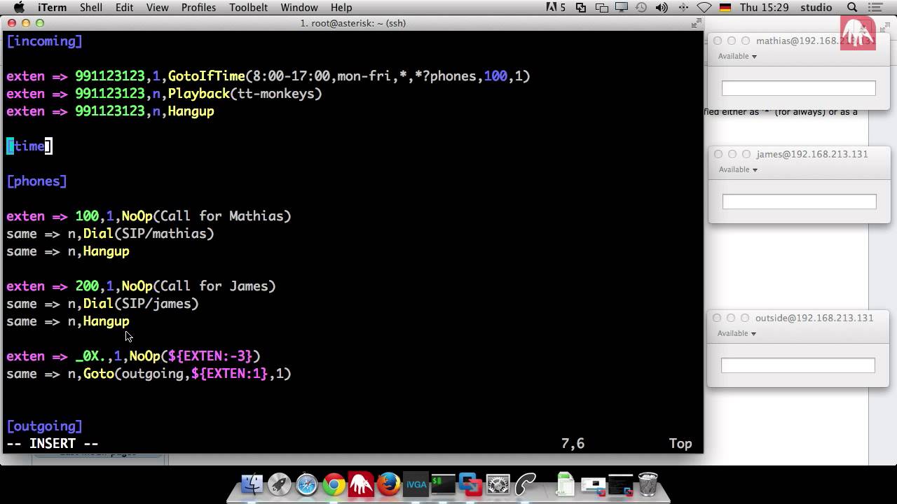
Task: Open the Trash in the Dock
Action: (648, 484)
